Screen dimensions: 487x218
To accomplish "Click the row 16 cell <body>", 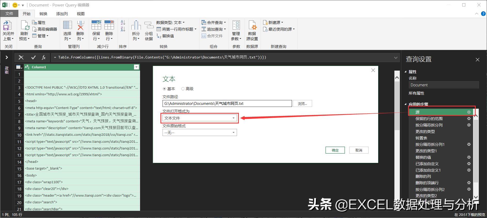I will coord(82,175).
